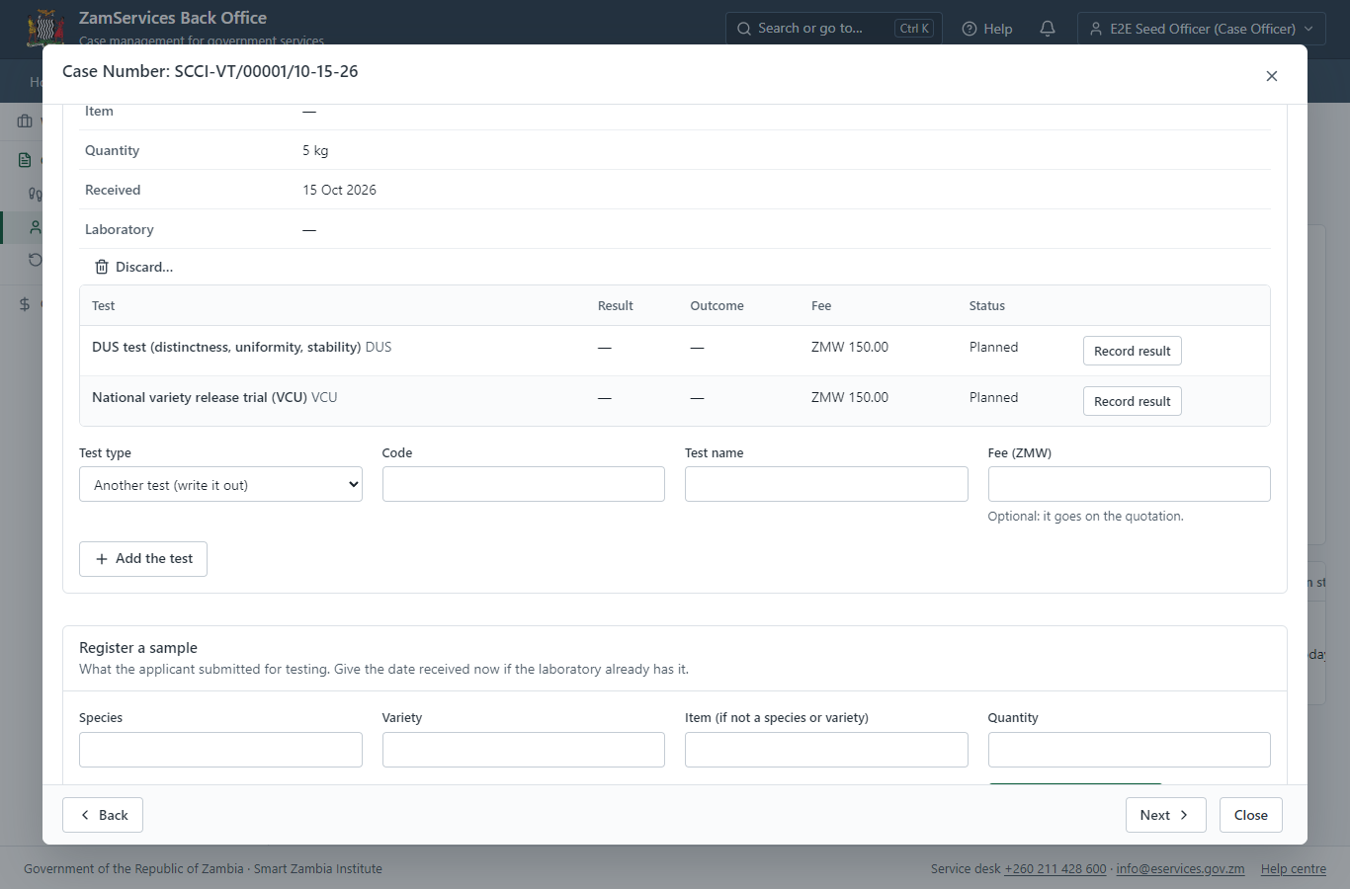1350x889 pixels.
Task: Click the ZMW 150.00 fee in the DUS row
Action: [x=850, y=347]
